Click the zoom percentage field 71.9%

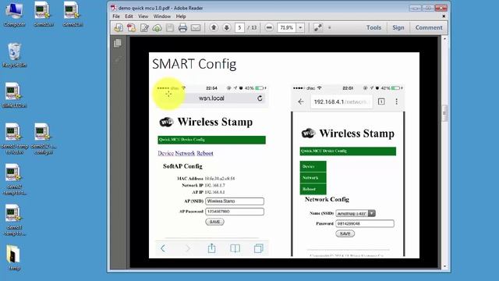click(287, 28)
